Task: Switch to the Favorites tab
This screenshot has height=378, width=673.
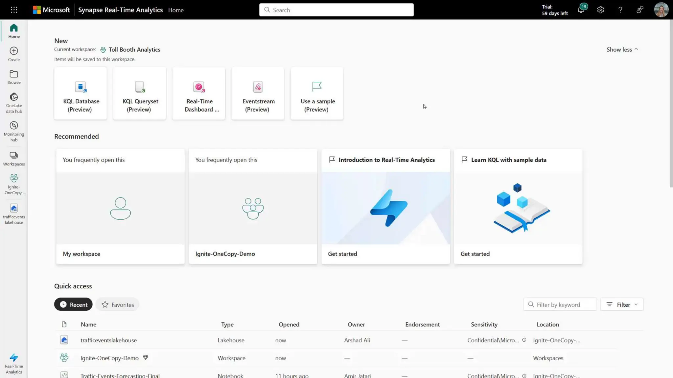Action: click(x=118, y=304)
